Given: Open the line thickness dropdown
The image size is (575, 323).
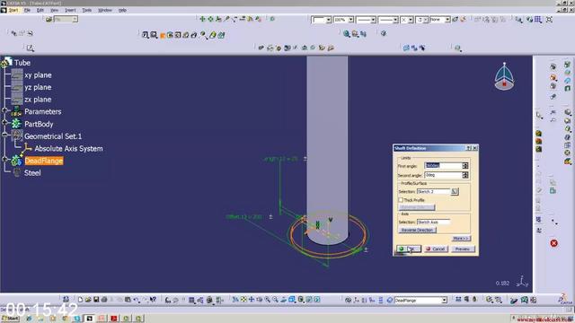Looking at the screenshot, I should pyautogui.click(x=373, y=20).
